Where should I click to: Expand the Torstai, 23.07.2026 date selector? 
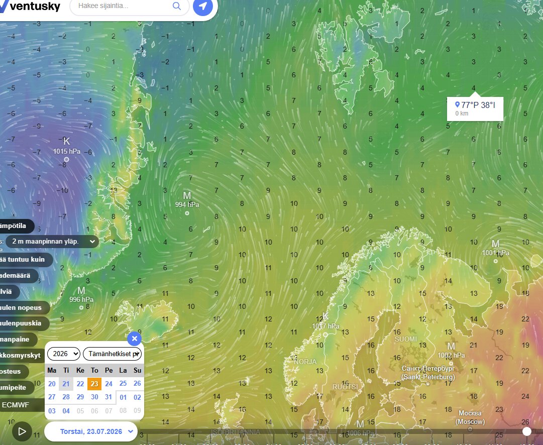point(91,431)
